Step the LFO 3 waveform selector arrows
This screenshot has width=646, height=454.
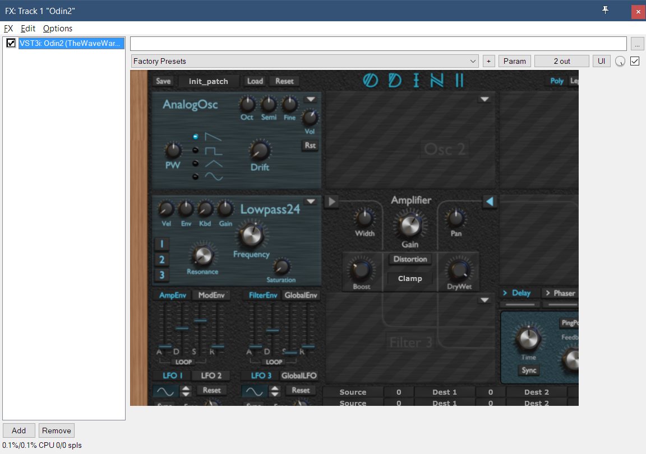pos(275,391)
